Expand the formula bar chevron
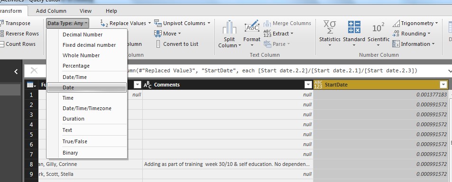The image size is (452, 182). click(450, 71)
